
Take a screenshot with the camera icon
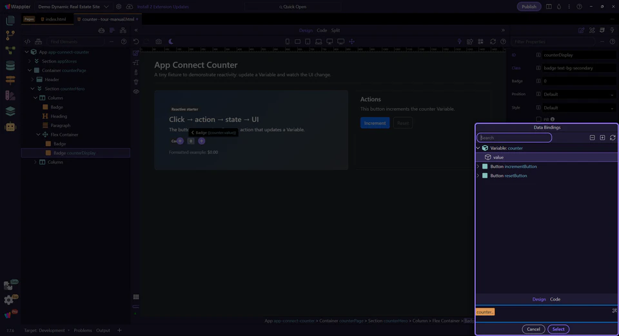click(x=159, y=42)
